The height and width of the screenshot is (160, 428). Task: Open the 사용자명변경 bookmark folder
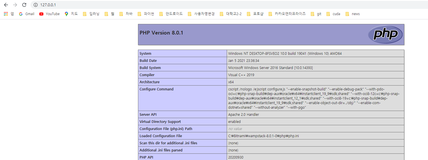coord(201,14)
